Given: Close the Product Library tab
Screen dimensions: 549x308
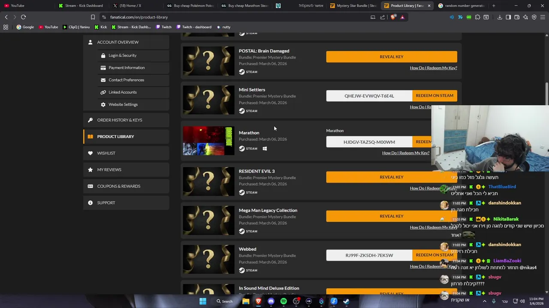Looking at the screenshot, I should [x=428, y=6].
